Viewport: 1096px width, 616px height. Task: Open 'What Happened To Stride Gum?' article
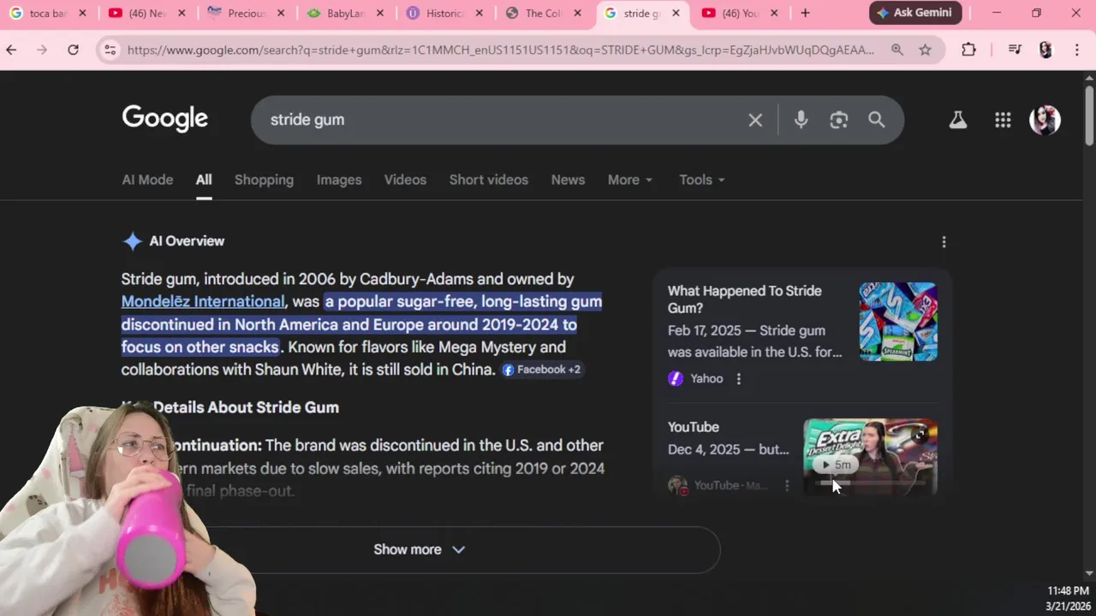point(745,299)
